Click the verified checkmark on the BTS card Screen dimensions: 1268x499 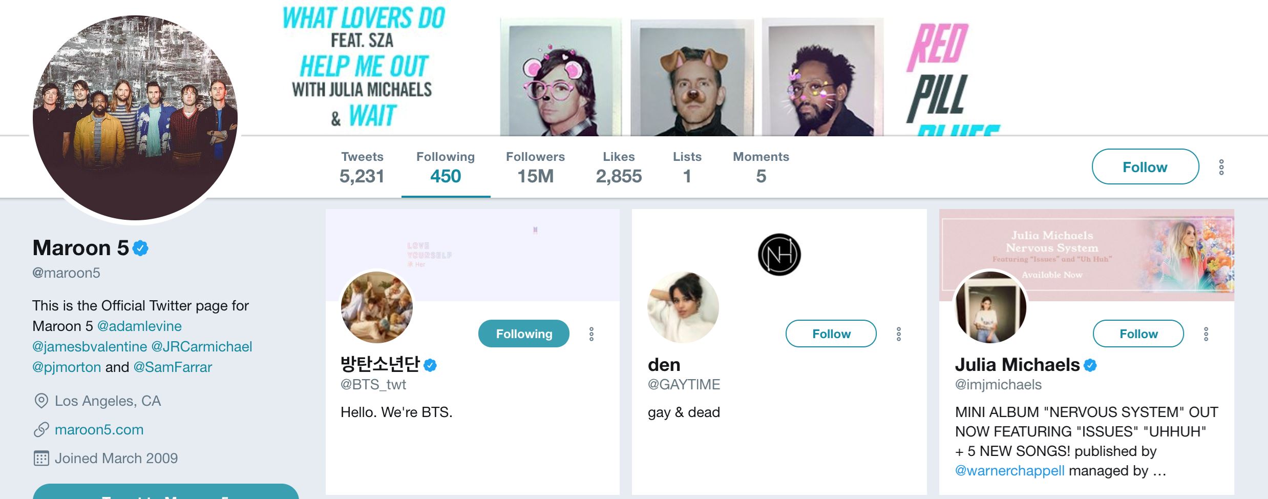tap(430, 364)
